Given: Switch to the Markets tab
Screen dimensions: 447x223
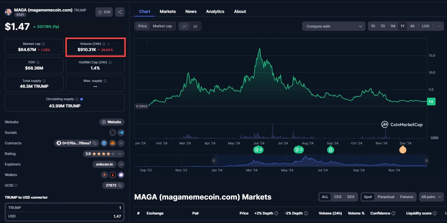Looking at the screenshot, I should click(168, 11).
